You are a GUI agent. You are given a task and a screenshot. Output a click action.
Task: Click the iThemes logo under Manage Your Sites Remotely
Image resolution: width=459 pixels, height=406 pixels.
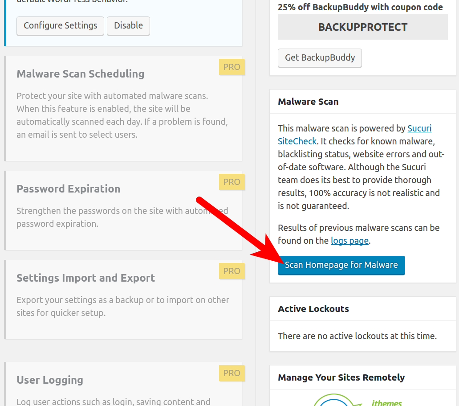click(356, 401)
